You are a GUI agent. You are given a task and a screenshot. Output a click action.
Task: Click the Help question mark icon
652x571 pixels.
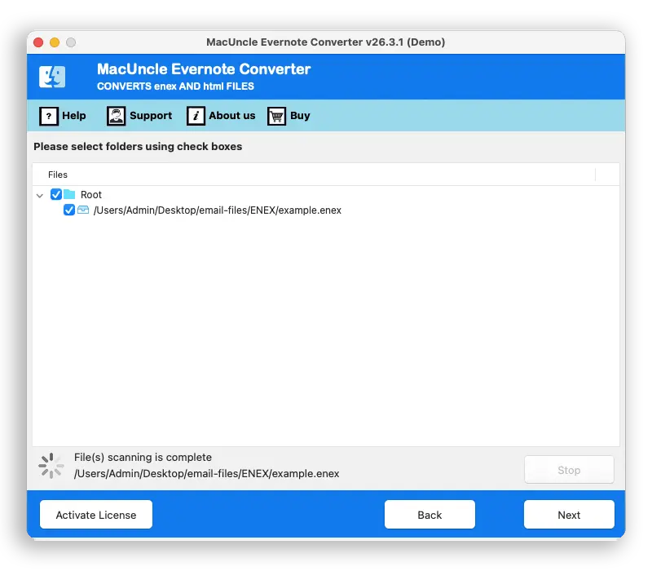point(49,116)
